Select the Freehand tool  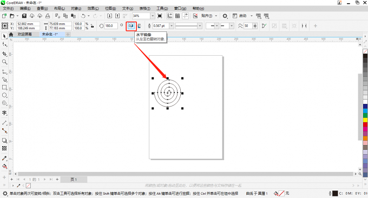[4, 71]
